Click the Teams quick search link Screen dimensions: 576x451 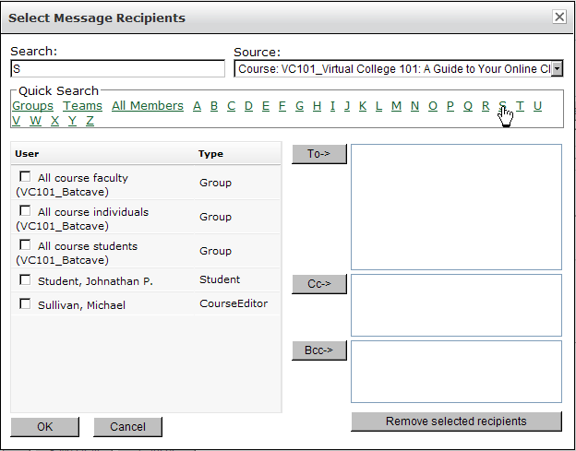click(x=82, y=106)
